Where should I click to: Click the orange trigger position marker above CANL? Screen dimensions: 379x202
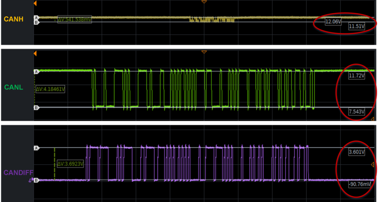point(204,52)
